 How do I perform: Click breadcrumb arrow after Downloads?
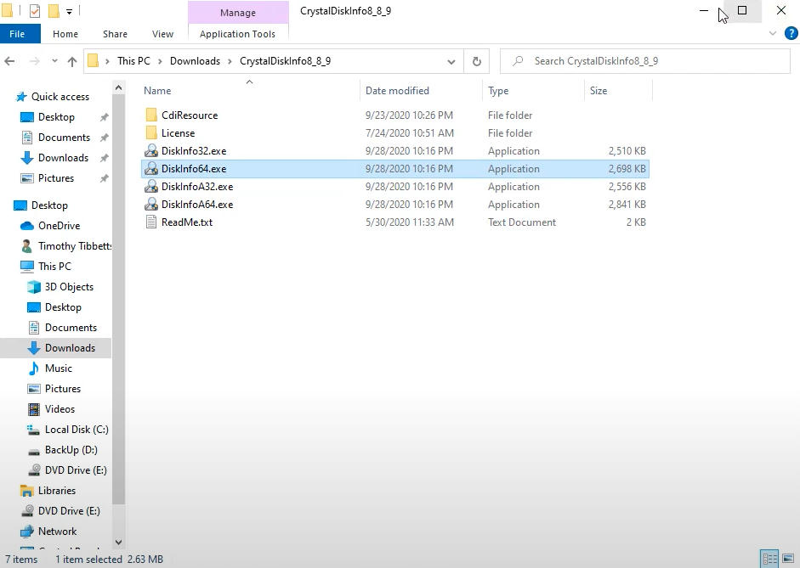[230, 61]
